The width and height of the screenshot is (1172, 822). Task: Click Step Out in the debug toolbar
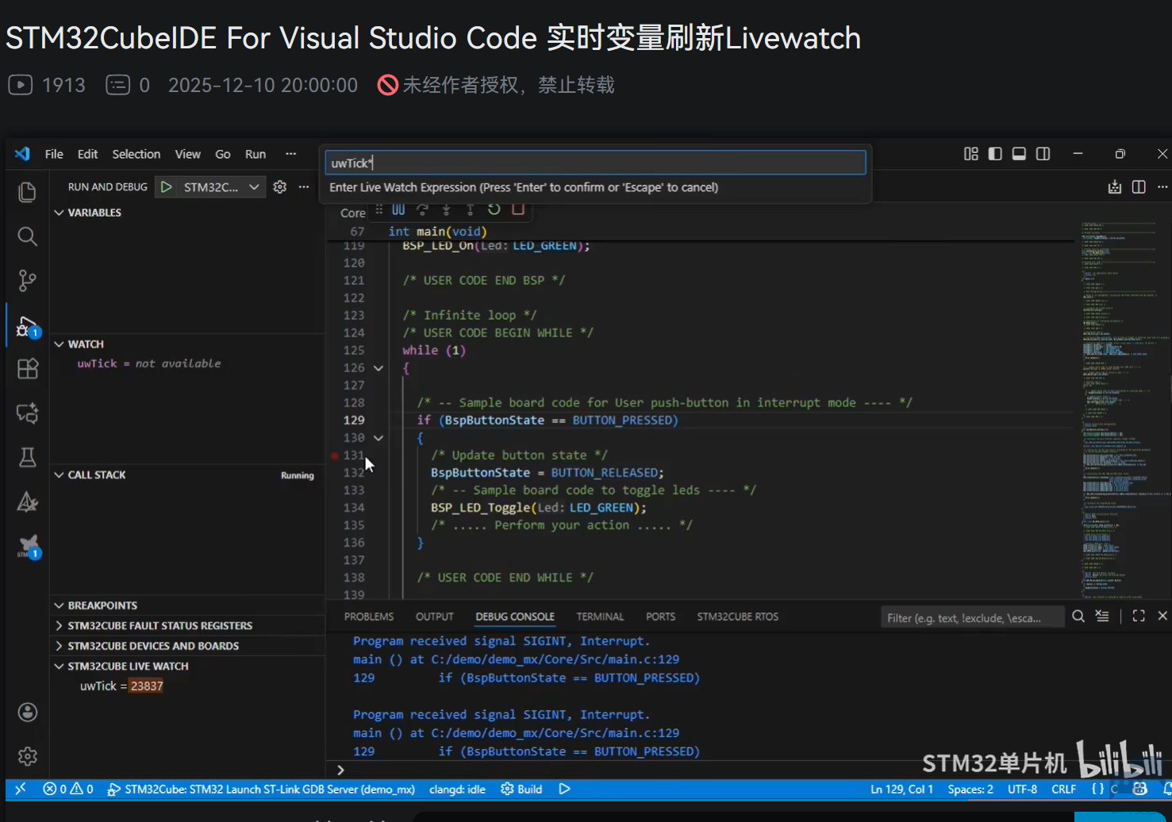coord(470,209)
